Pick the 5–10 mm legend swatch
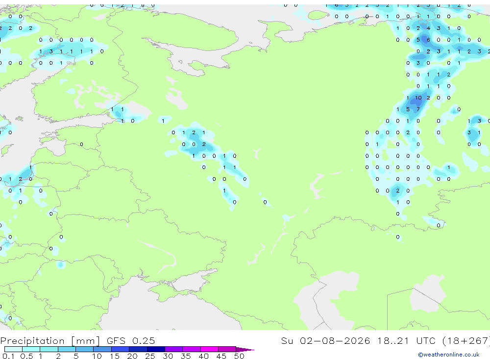 click(85, 349)
